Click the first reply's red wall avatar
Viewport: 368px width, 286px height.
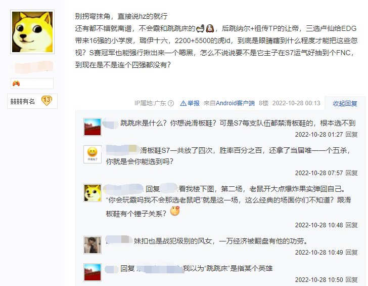pos(93,127)
